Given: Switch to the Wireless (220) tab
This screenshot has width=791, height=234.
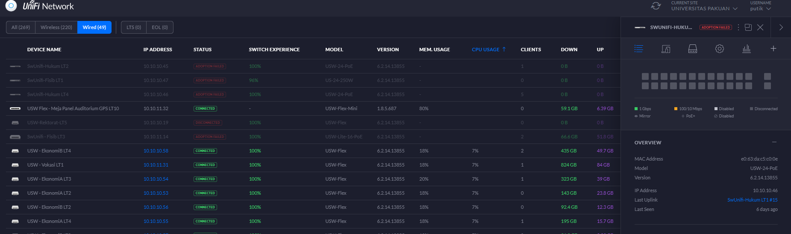Looking at the screenshot, I should pyautogui.click(x=56, y=27).
